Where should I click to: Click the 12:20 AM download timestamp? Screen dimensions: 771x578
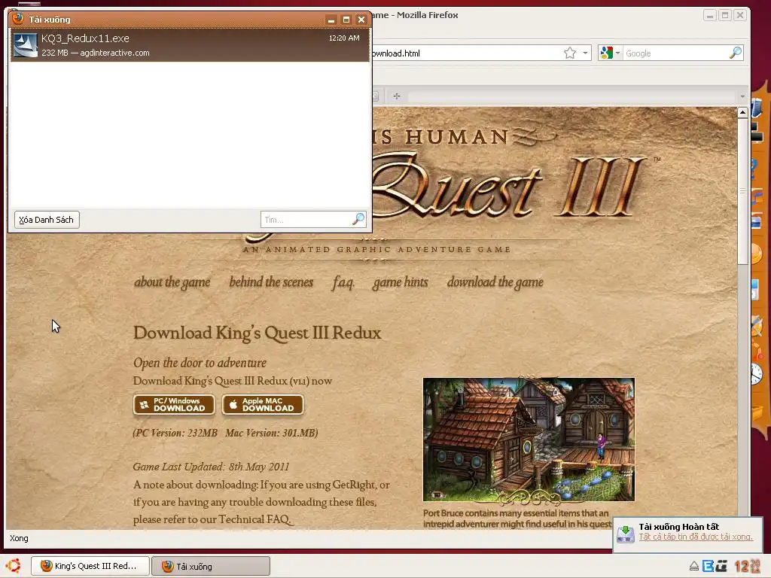(344, 38)
